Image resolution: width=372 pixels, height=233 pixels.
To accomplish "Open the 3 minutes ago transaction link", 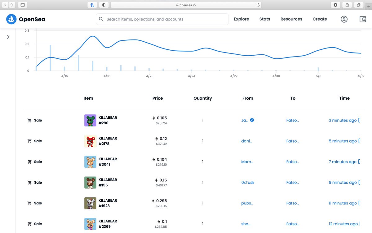I will pyautogui.click(x=343, y=120).
